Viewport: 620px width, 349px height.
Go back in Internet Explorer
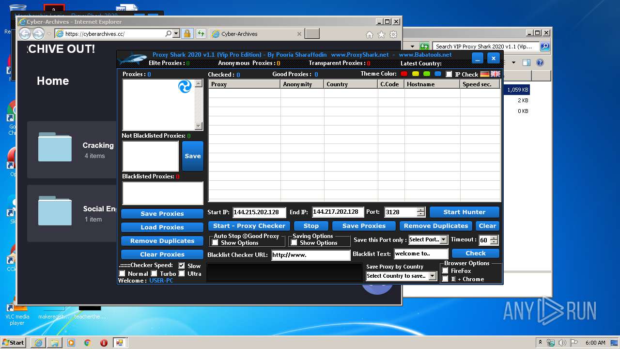25,33
